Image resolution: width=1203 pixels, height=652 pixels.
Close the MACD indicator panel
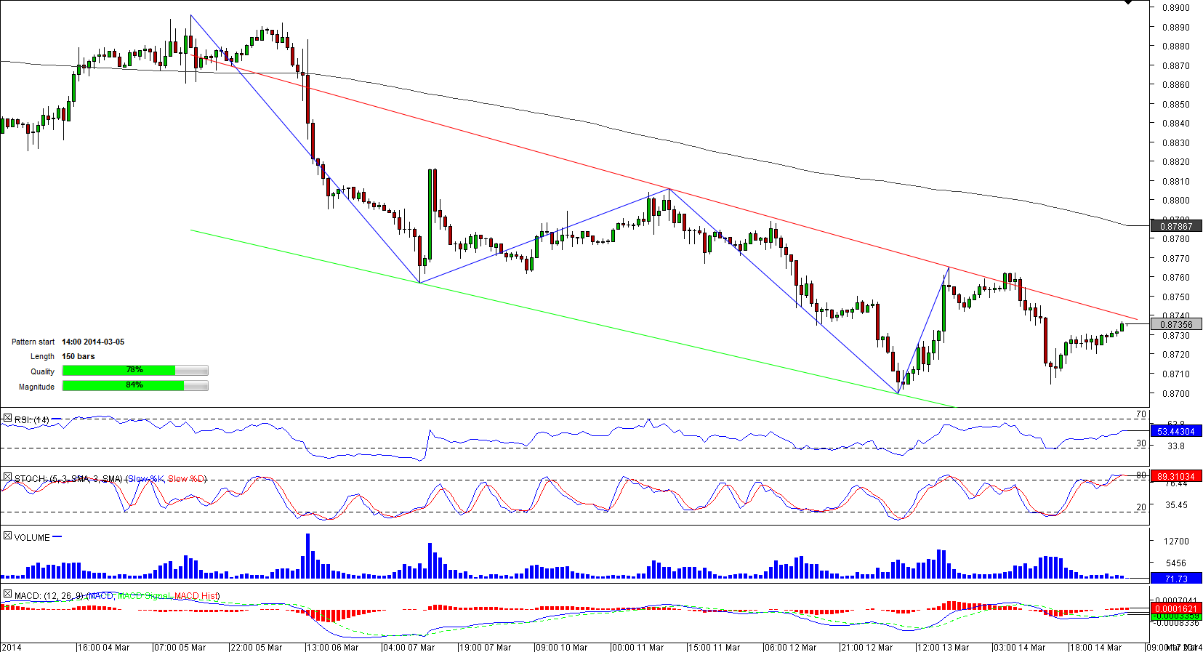pos(7,595)
